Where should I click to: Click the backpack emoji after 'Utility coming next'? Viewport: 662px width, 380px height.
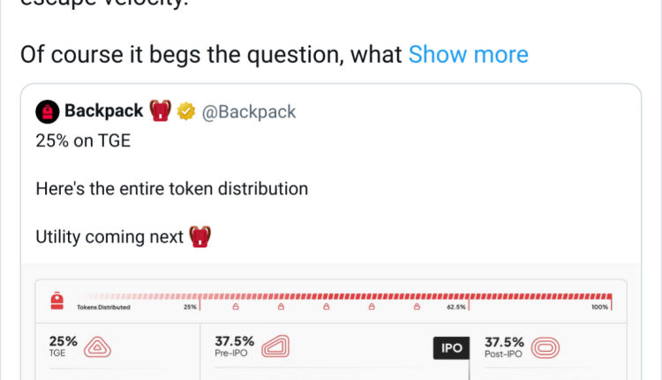coord(199,237)
